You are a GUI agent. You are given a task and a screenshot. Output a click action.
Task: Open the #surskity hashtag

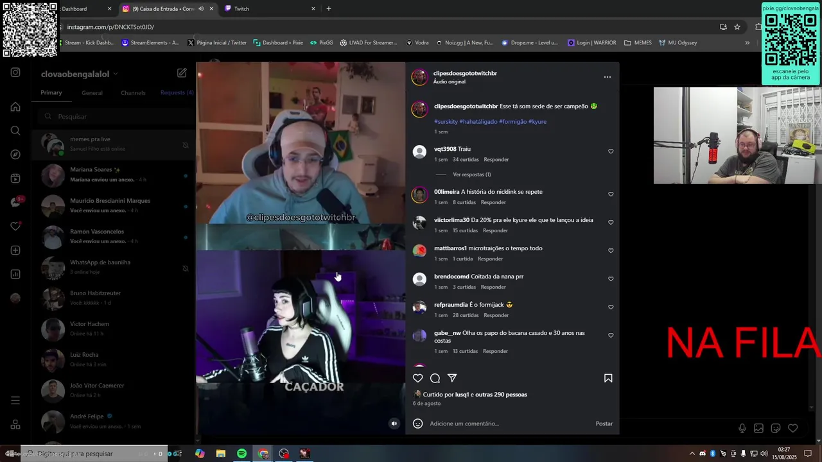pos(446,121)
